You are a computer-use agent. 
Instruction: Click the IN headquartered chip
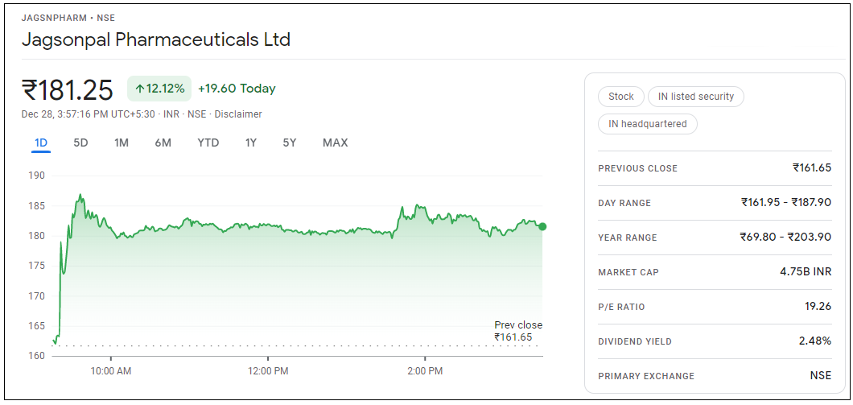(x=647, y=123)
